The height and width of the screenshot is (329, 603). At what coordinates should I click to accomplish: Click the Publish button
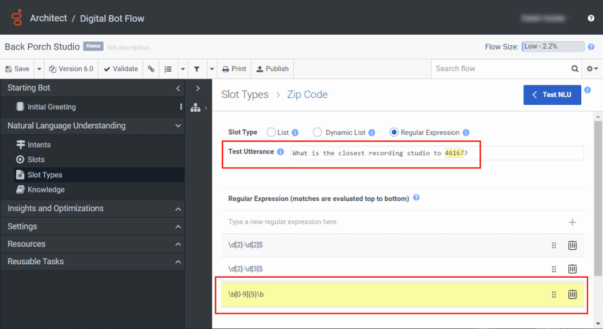click(x=272, y=69)
